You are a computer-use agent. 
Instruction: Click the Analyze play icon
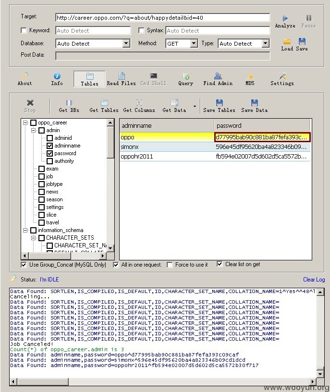285,18
